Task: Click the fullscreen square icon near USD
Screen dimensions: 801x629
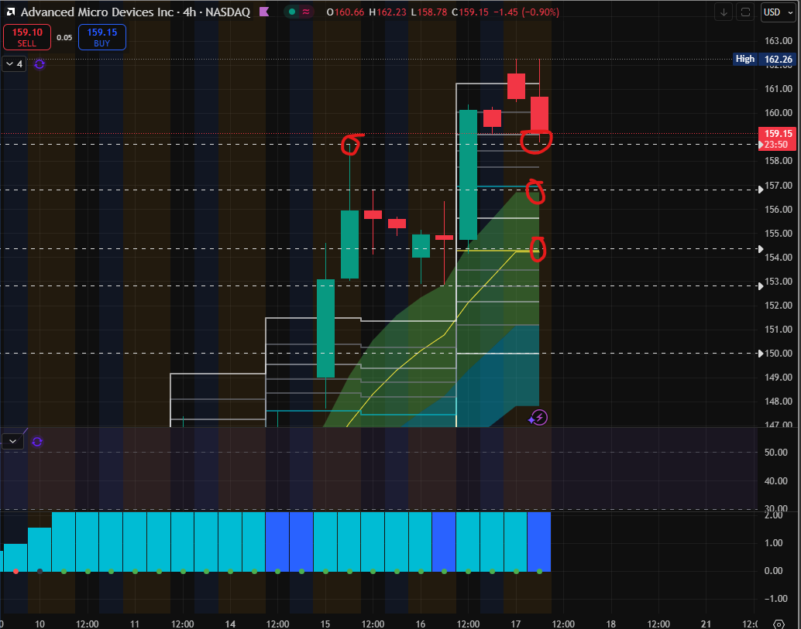Action: tap(745, 12)
